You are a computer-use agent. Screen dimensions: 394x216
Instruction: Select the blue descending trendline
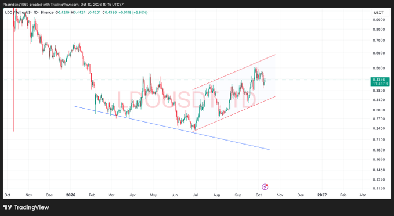coord(172,128)
